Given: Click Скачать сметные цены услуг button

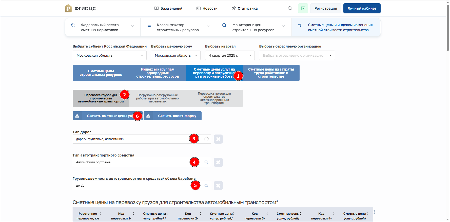Looking at the screenshot, I should [108, 116].
